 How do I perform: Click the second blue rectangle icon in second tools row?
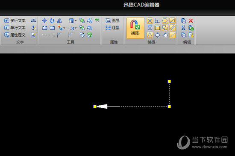point(52,28)
